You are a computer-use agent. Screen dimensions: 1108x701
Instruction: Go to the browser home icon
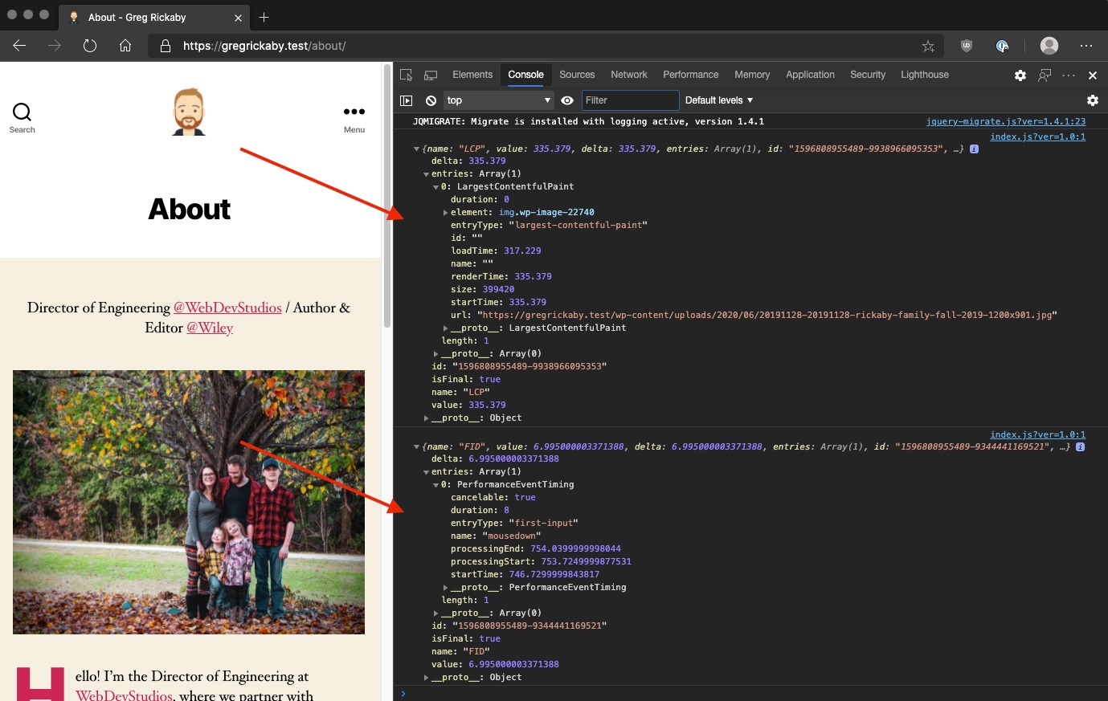click(x=125, y=46)
